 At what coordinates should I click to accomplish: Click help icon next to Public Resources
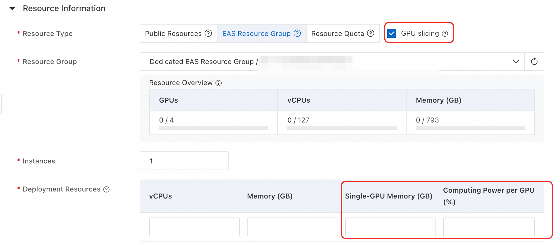click(x=208, y=33)
